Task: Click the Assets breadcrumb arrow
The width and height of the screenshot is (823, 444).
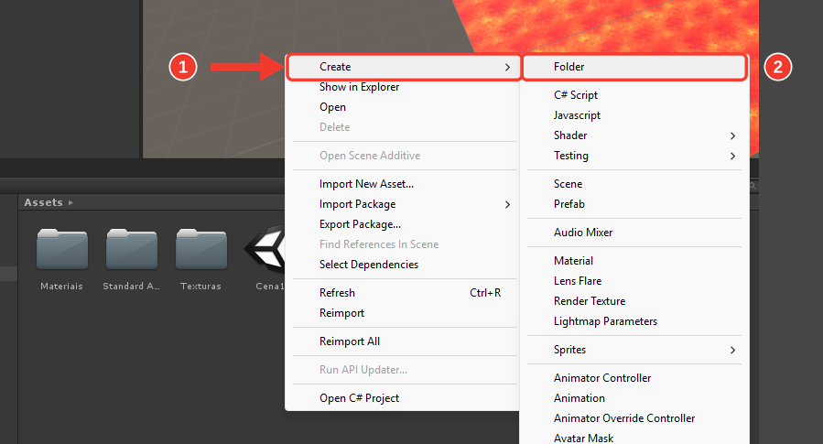Action: point(70,202)
